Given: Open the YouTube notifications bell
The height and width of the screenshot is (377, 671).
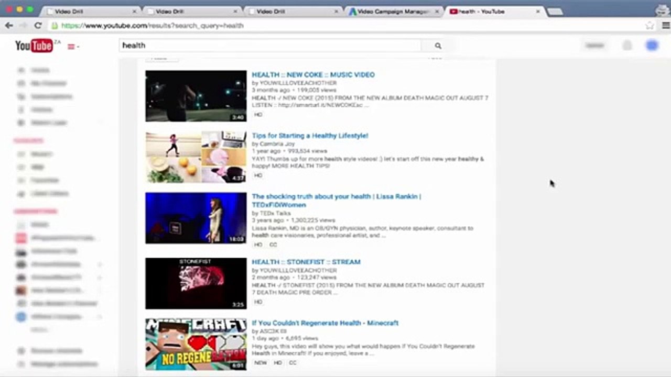Looking at the screenshot, I should pyautogui.click(x=627, y=46).
